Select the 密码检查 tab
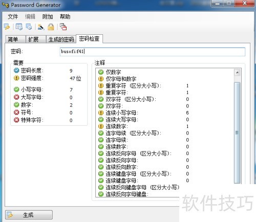 [89, 39]
